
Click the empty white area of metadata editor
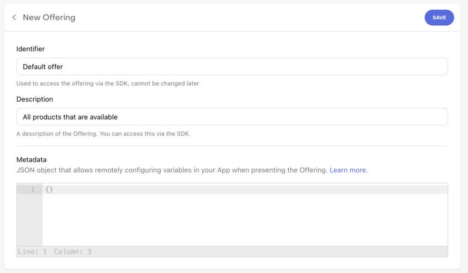tap(243, 220)
